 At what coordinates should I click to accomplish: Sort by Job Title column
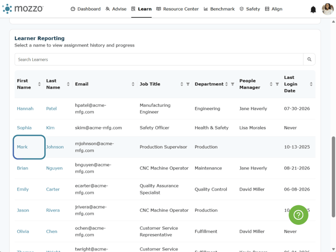tap(182, 84)
